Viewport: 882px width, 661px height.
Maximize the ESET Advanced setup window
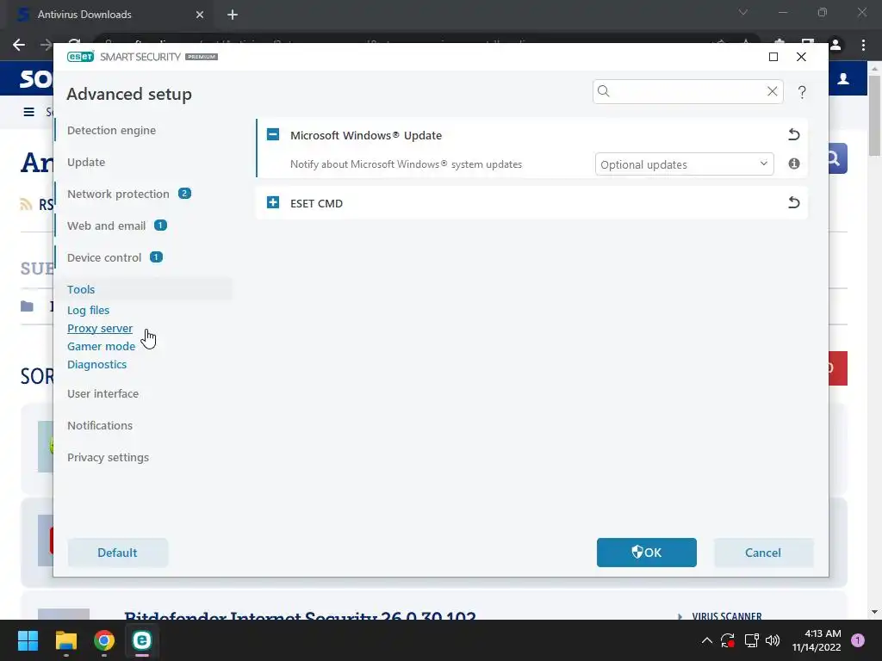click(773, 57)
